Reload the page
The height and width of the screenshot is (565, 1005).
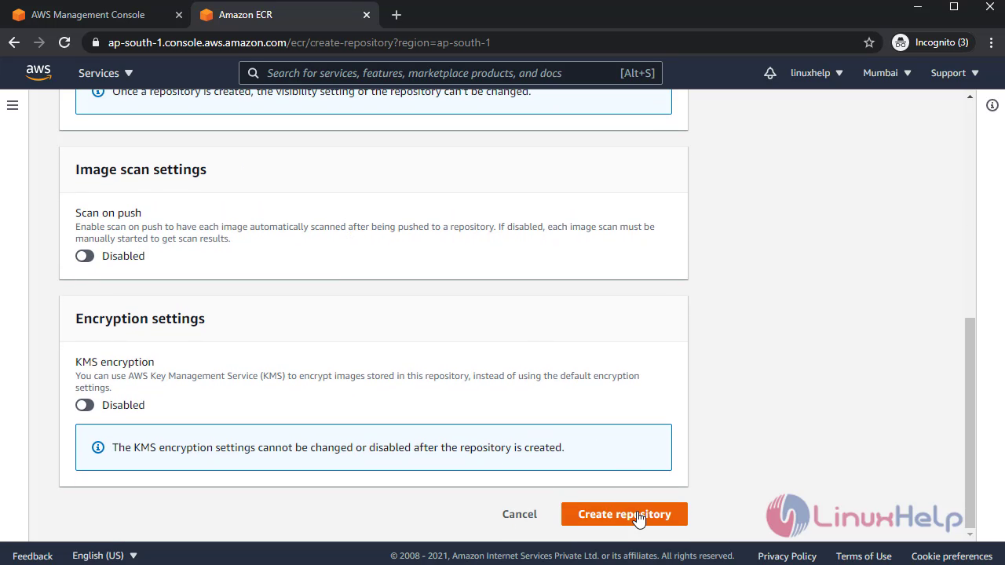[64, 42]
